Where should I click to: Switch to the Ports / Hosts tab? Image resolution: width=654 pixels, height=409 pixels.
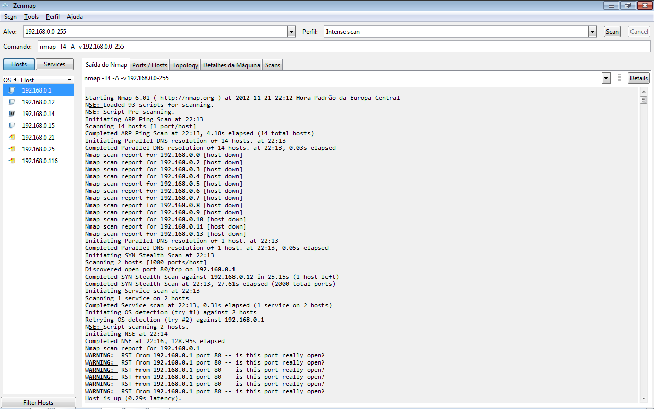(150, 65)
